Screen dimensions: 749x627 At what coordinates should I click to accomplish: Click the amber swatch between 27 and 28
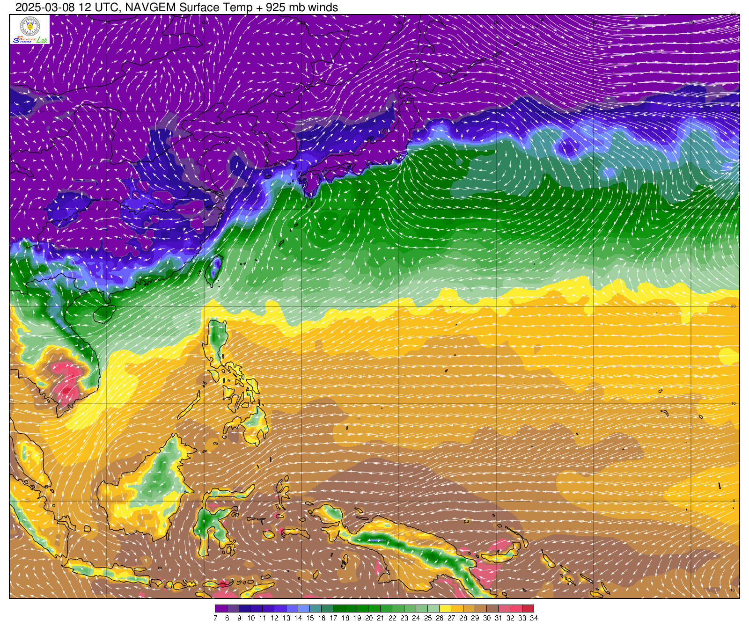click(x=457, y=609)
